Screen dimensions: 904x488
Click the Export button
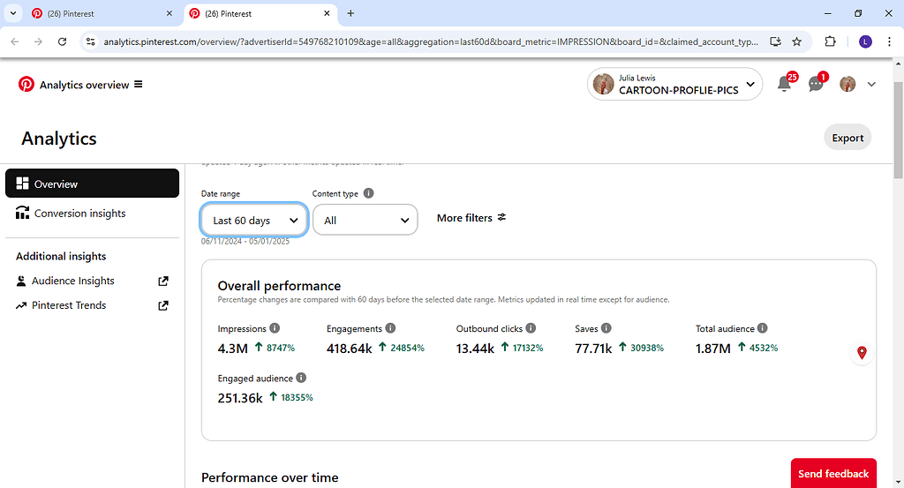[x=847, y=138]
